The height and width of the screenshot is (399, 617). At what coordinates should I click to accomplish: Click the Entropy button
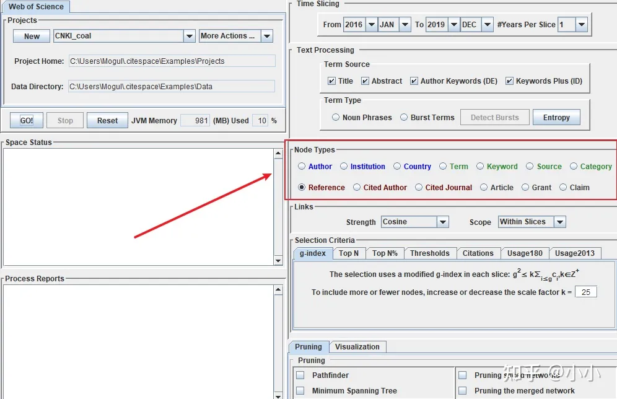[x=556, y=117]
